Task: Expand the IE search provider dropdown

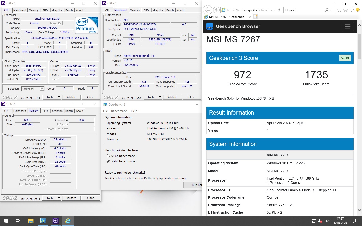Action: (331, 10)
